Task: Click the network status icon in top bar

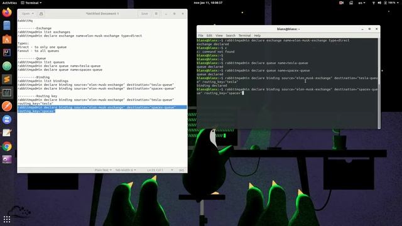Action: [374, 3]
